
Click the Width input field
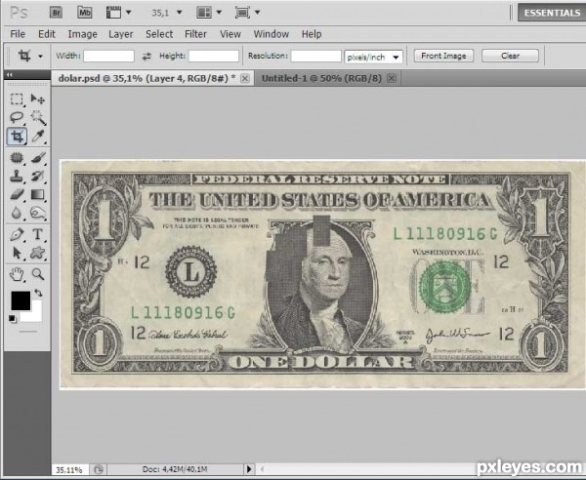coord(108,57)
